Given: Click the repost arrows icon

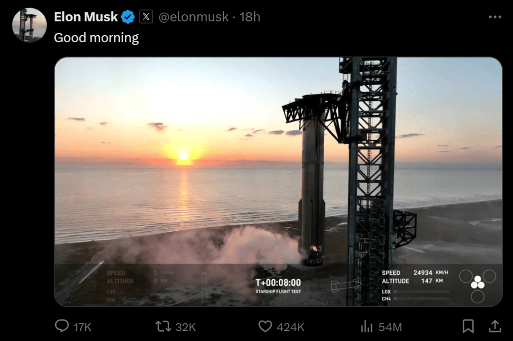Looking at the screenshot, I should (x=162, y=326).
